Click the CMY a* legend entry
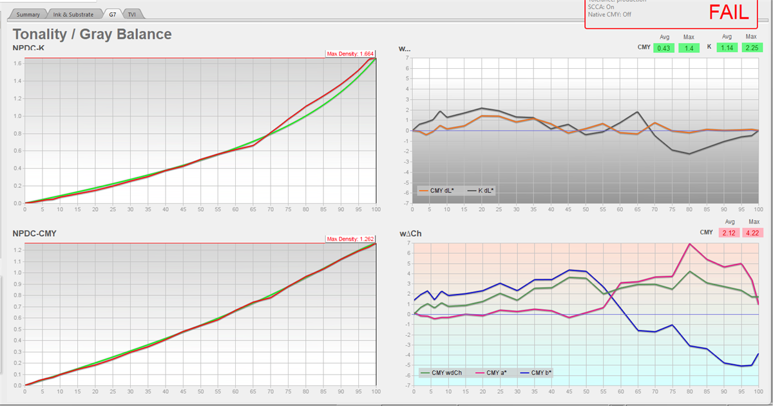773x406 pixels. coord(490,373)
